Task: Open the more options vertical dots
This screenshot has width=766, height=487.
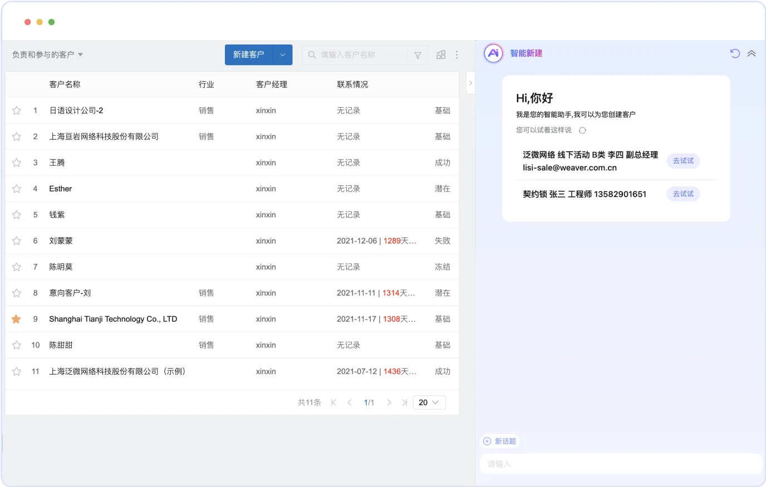Action: click(x=457, y=54)
